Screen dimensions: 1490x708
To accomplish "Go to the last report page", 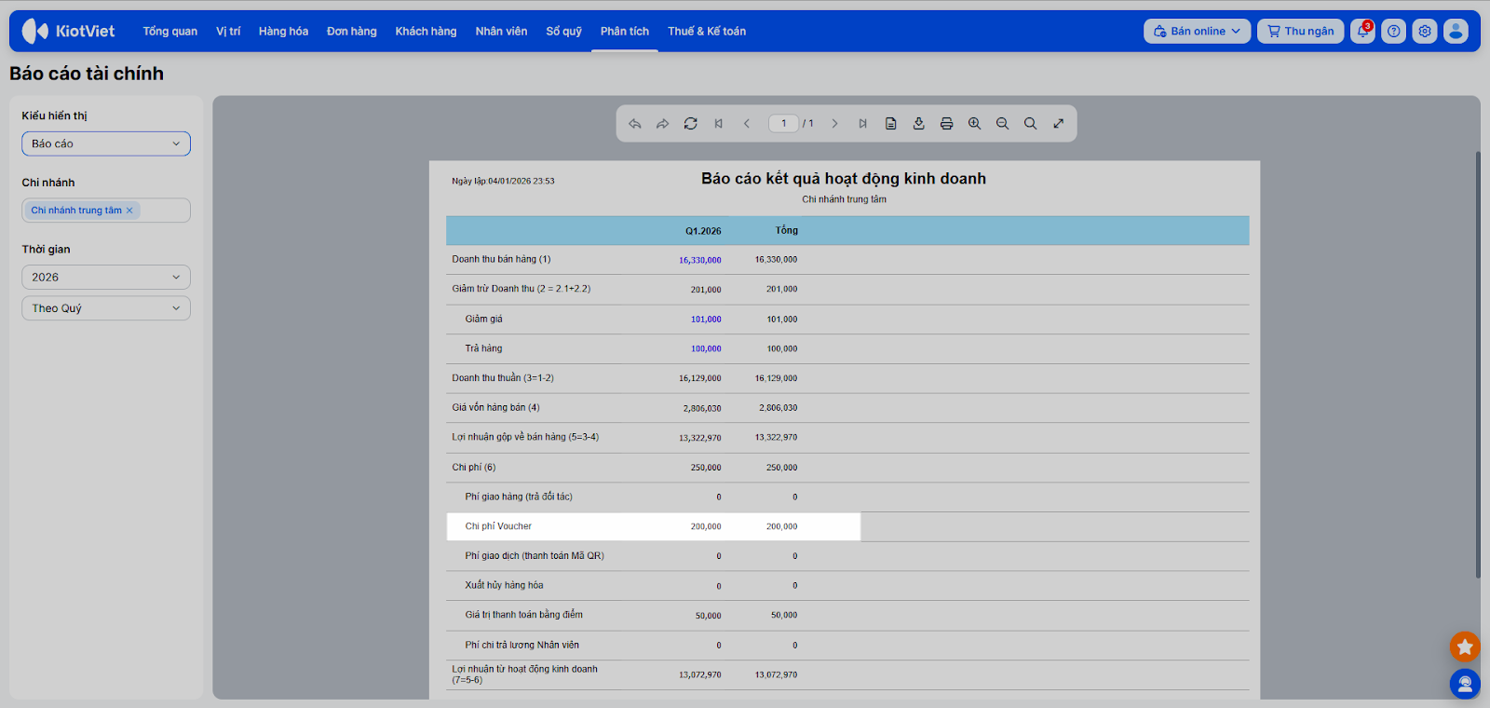I will click(x=862, y=124).
